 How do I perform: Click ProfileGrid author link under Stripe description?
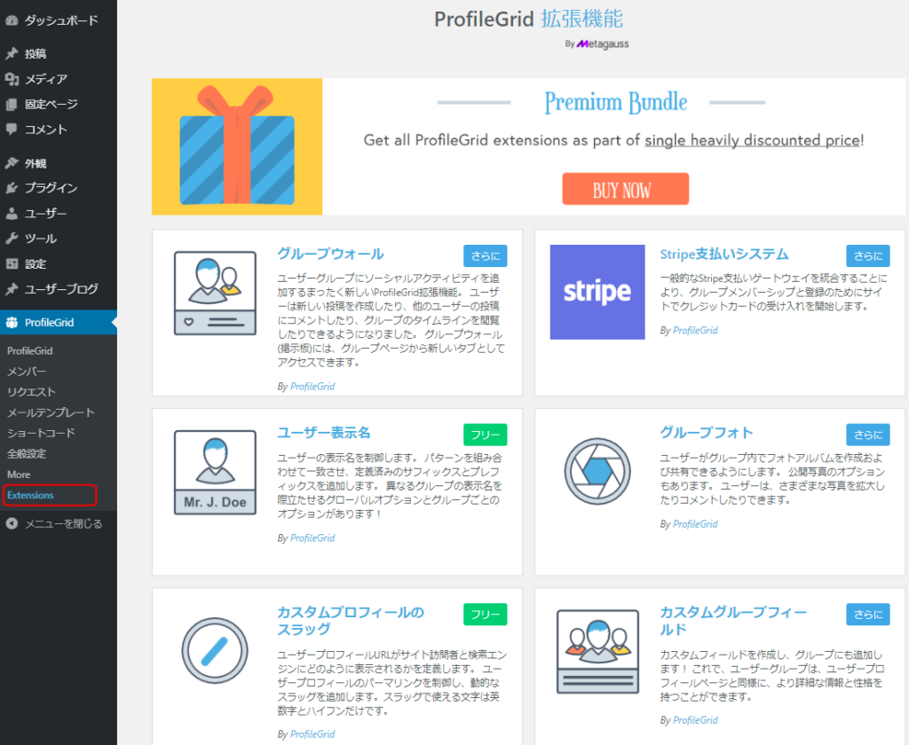(695, 331)
